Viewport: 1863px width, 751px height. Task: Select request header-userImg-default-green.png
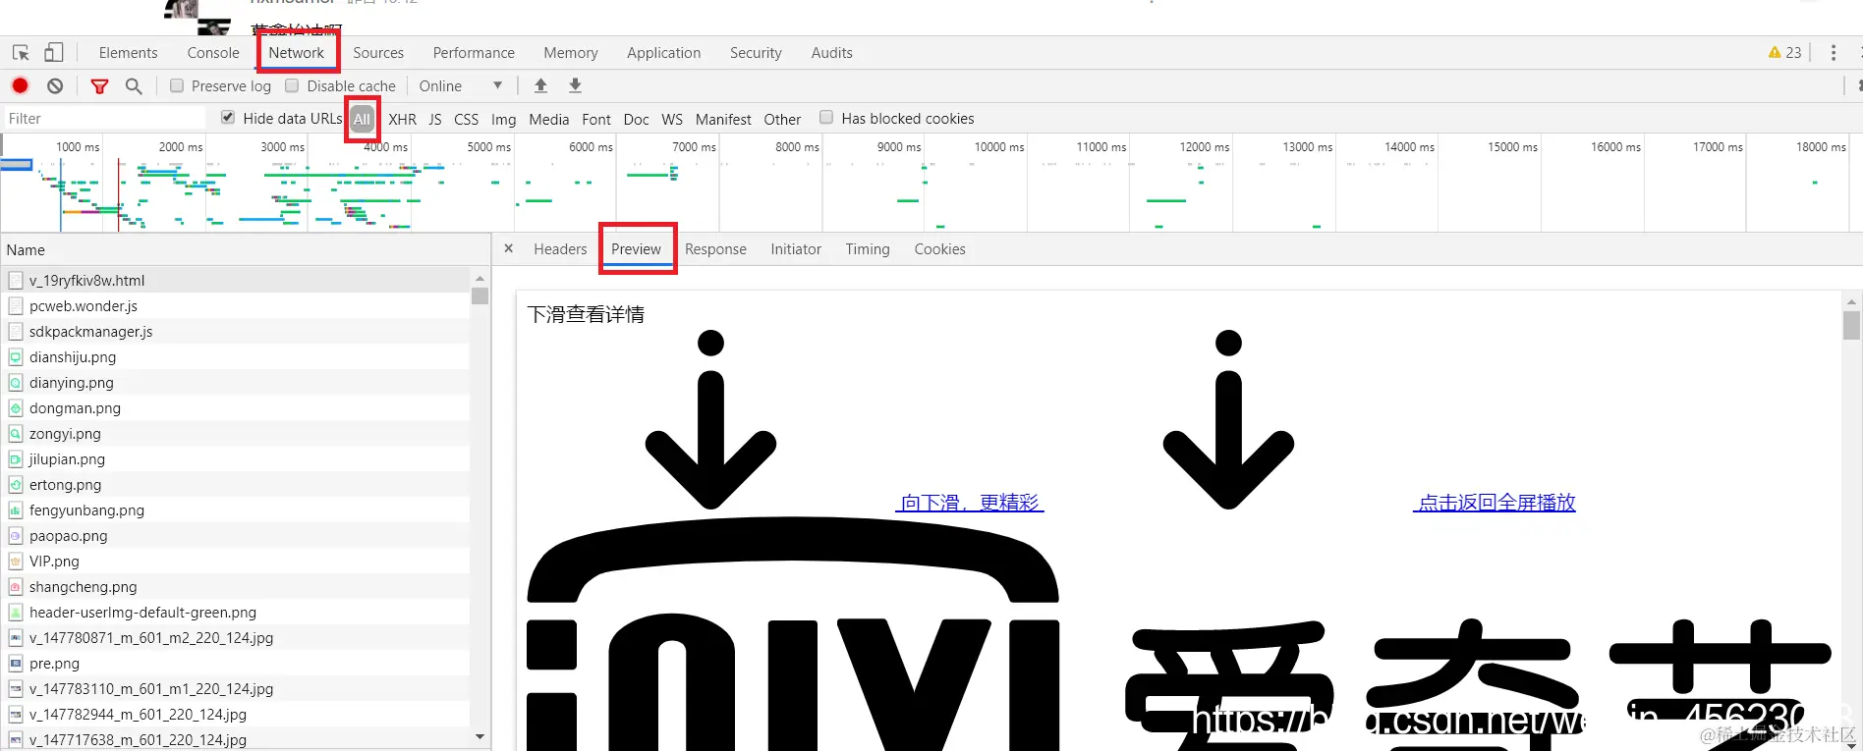[x=236, y=613]
